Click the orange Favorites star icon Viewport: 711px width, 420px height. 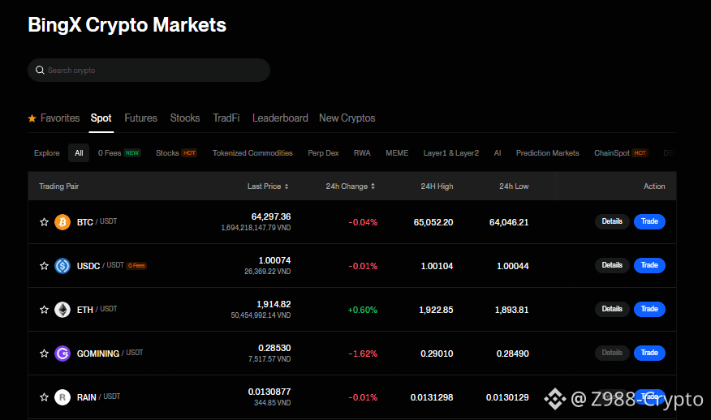[x=32, y=118]
